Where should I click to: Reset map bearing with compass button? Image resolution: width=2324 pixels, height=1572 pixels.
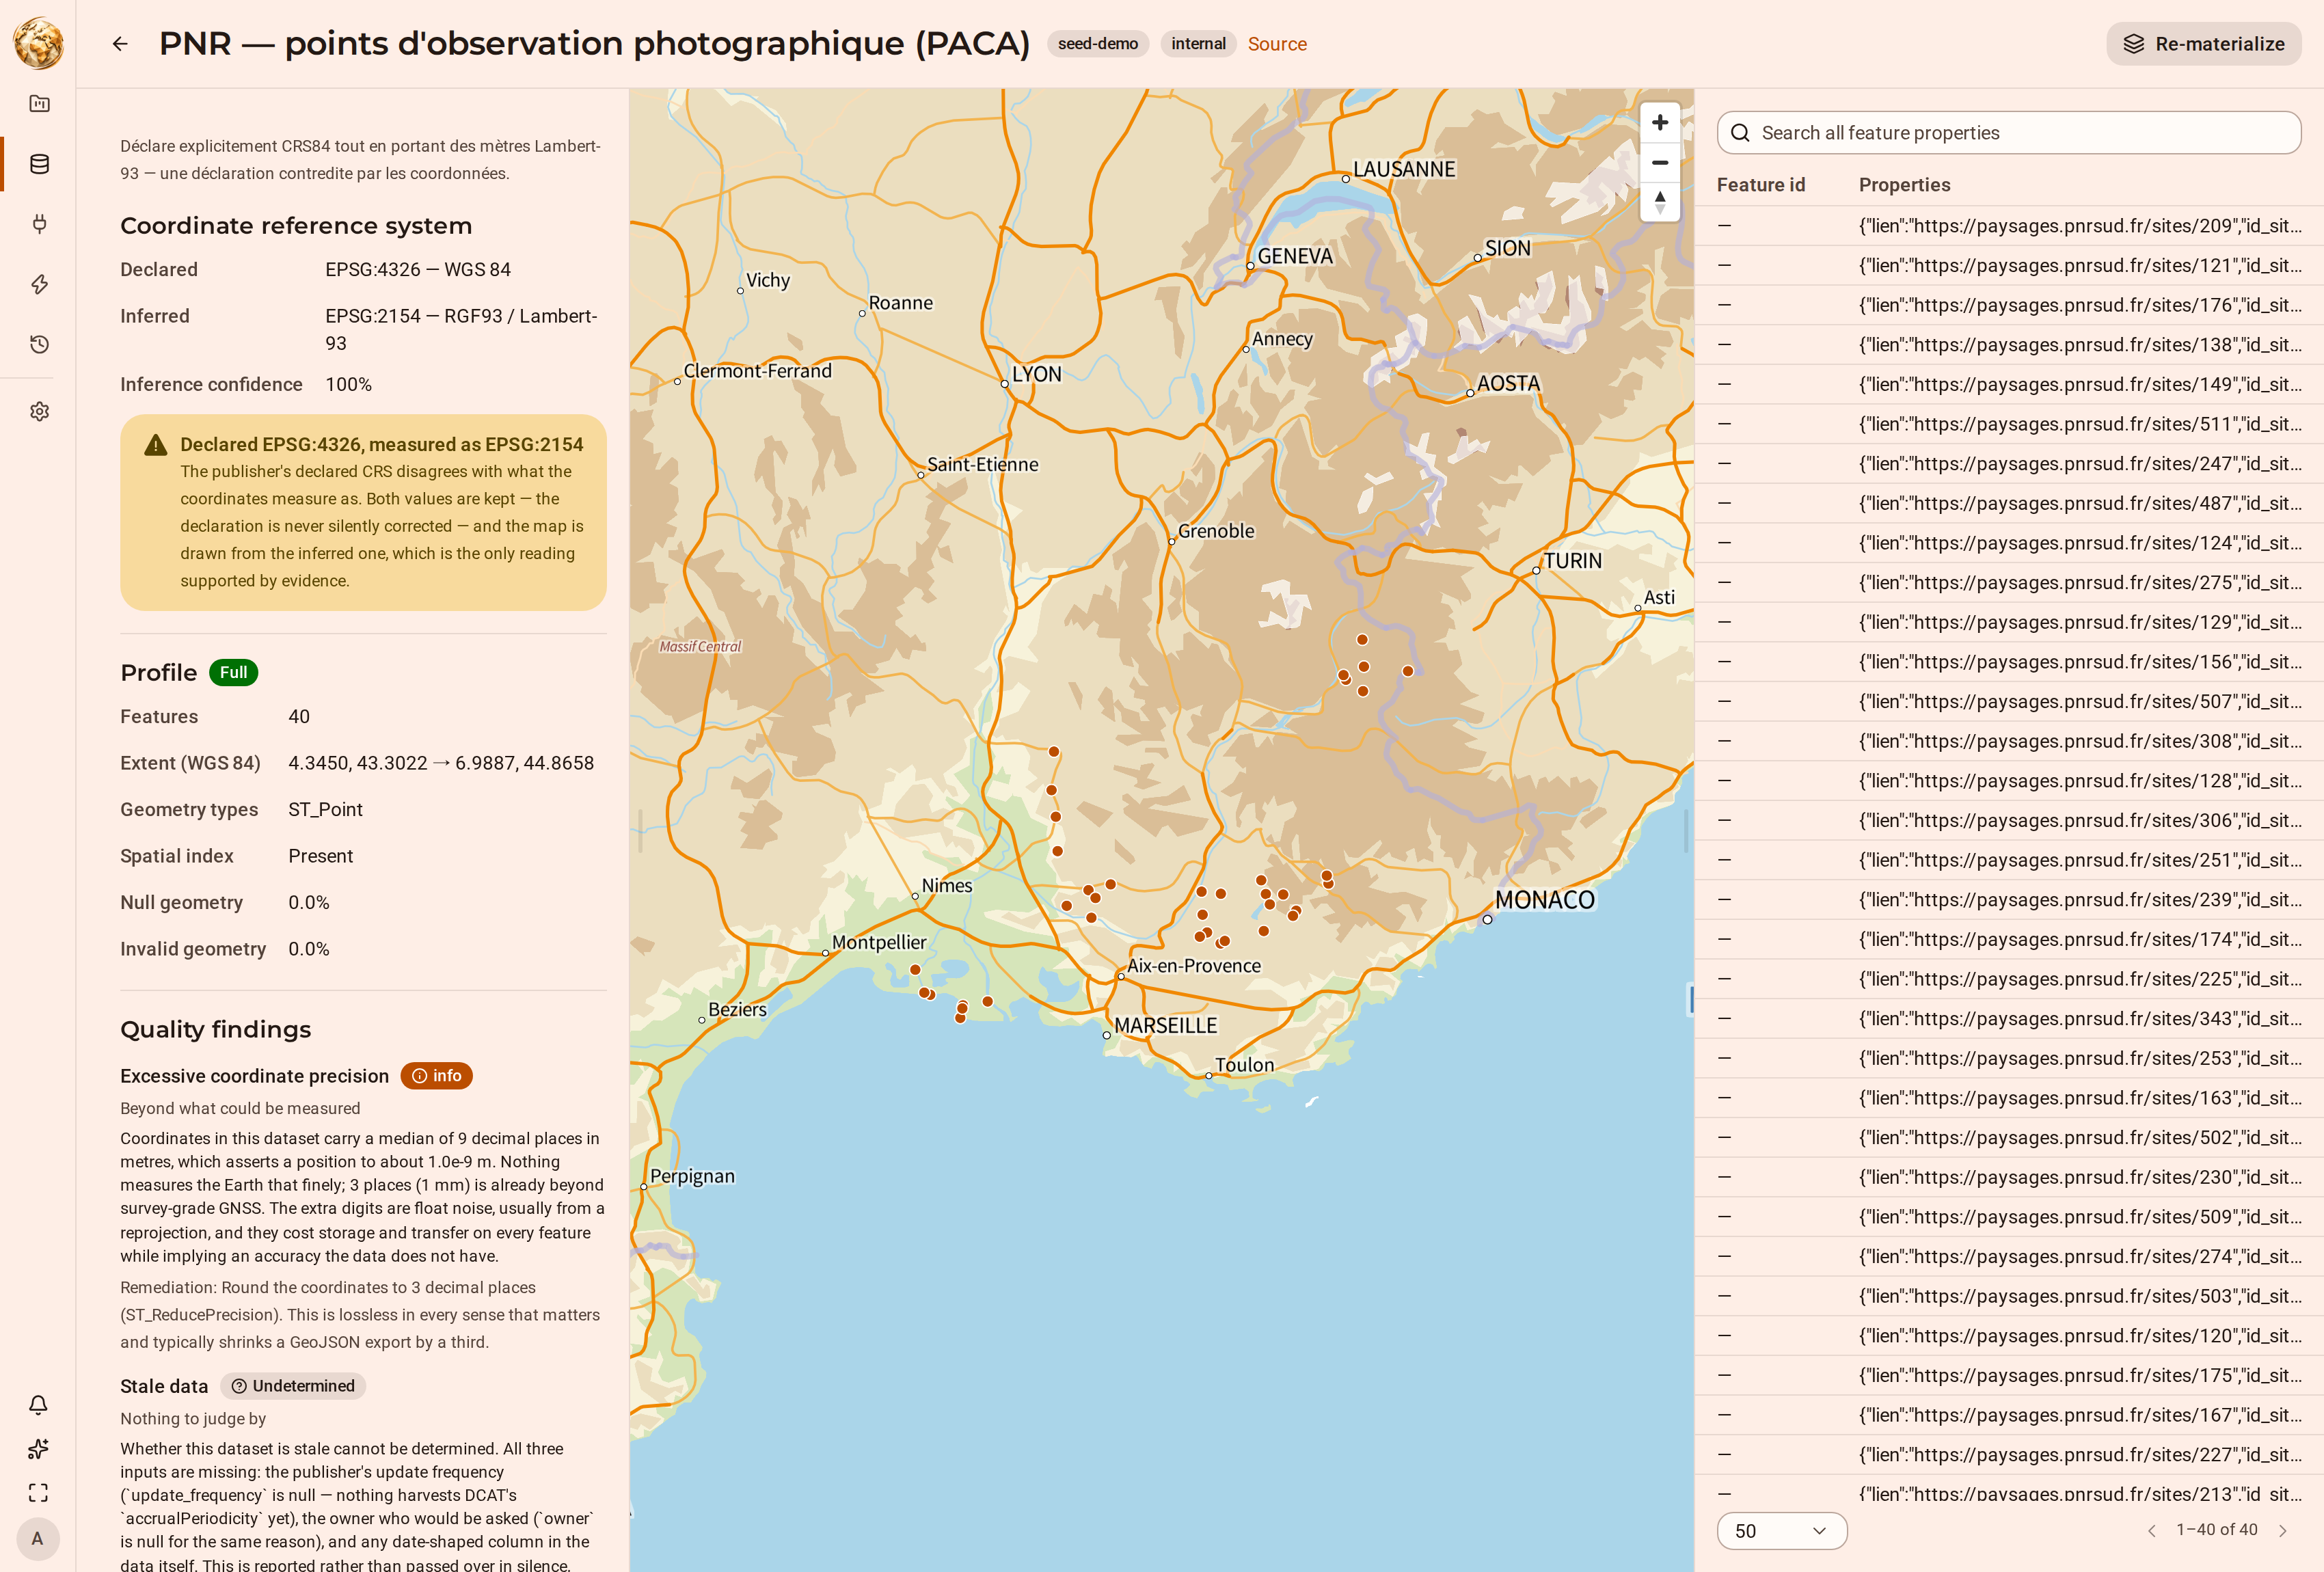(x=1660, y=201)
